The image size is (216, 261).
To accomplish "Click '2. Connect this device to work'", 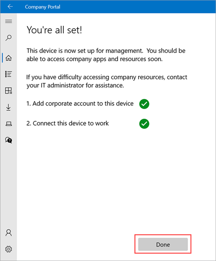I will tap(67, 123).
